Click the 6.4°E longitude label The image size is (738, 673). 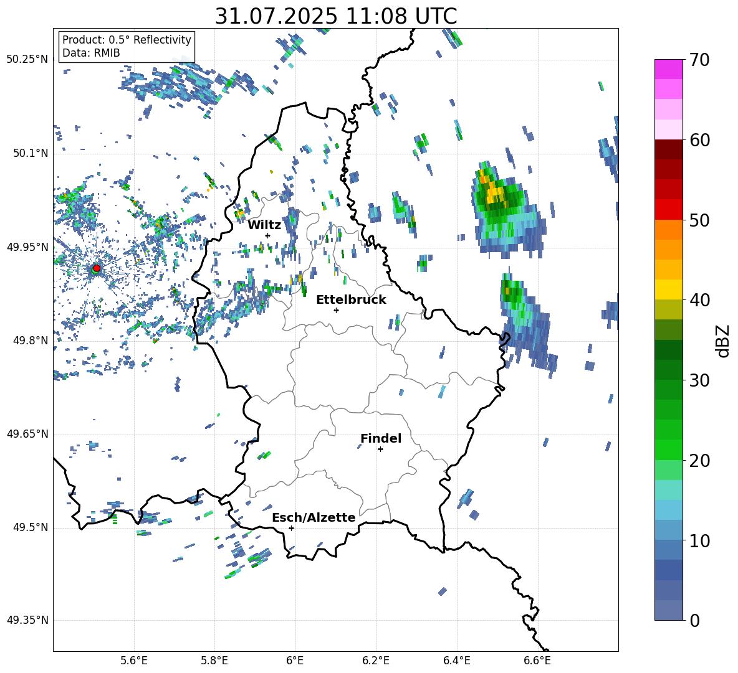(456, 661)
